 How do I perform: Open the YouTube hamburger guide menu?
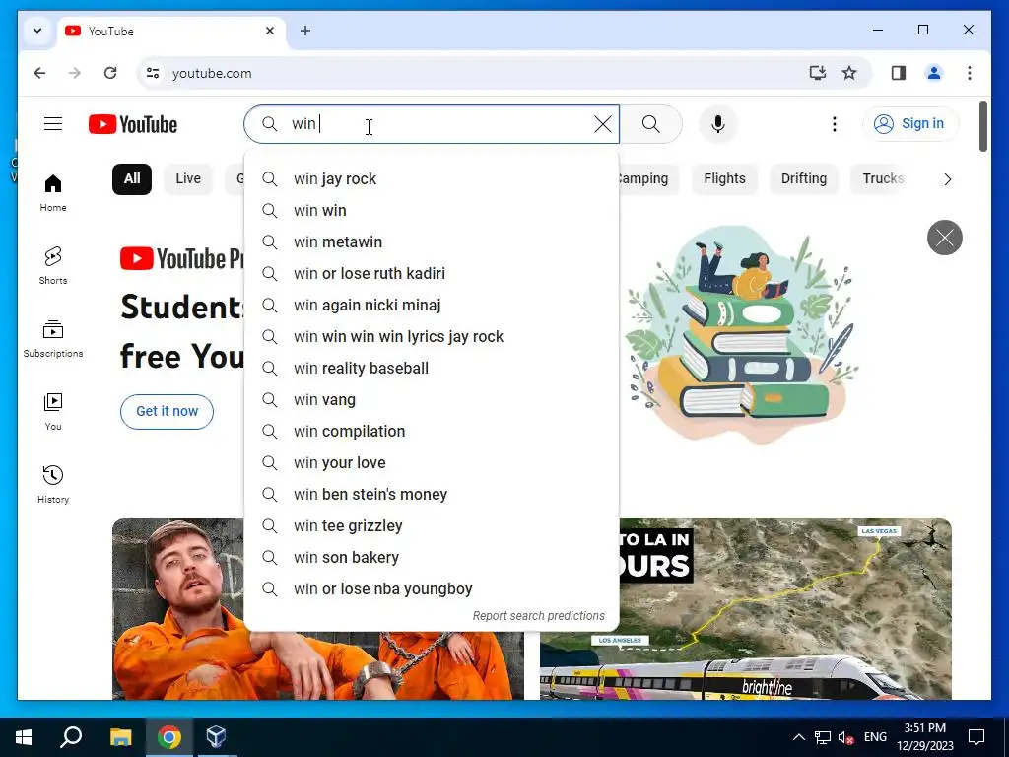(x=53, y=123)
